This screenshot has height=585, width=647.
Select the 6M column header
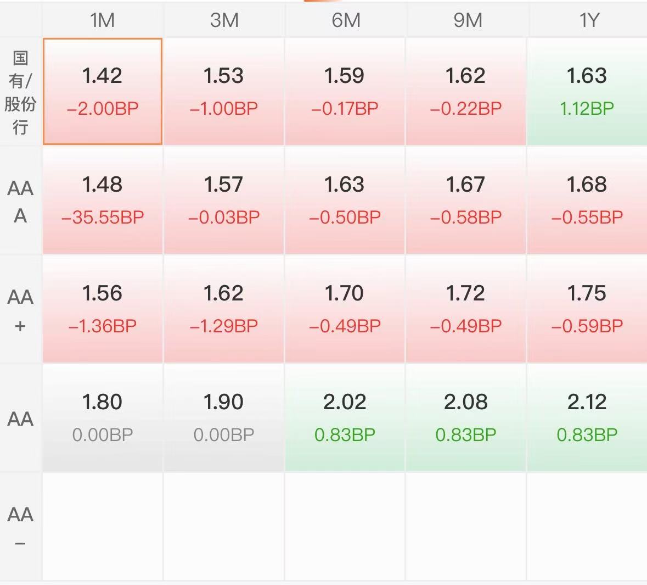pyautogui.click(x=346, y=20)
